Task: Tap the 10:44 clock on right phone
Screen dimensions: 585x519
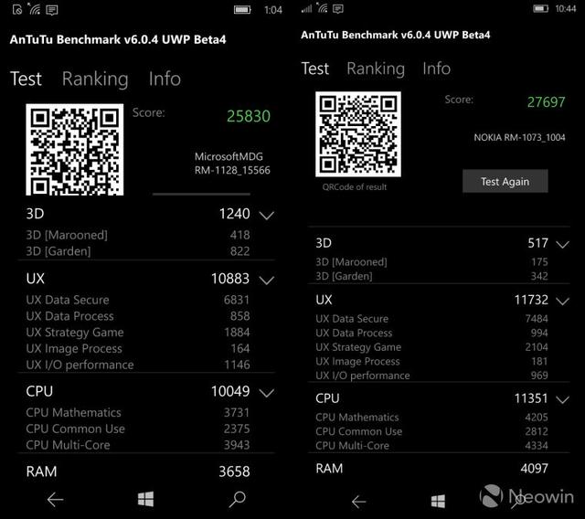Action: (x=566, y=8)
